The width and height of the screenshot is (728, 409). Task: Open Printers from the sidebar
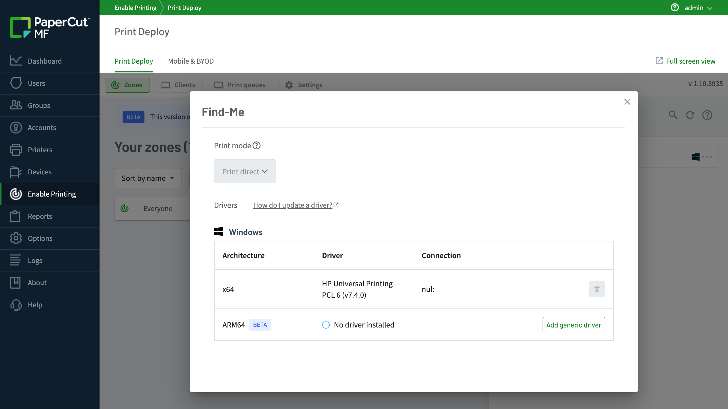click(x=50, y=150)
